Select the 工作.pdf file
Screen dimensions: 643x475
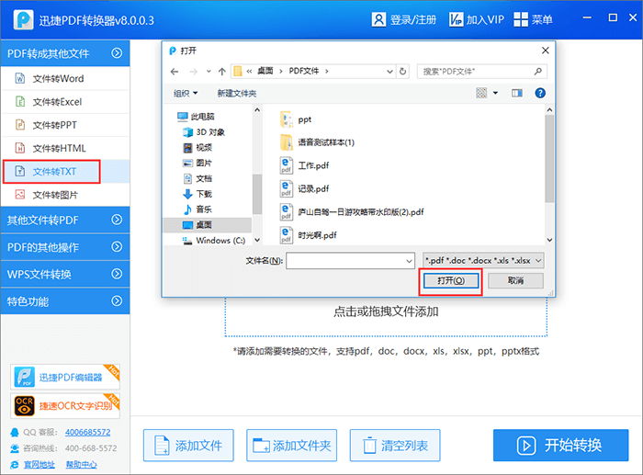point(304,165)
